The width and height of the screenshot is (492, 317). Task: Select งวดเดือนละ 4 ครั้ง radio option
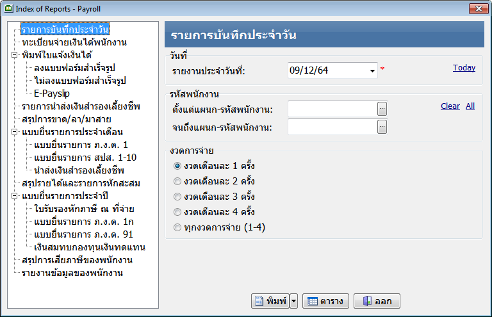coord(177,212)
